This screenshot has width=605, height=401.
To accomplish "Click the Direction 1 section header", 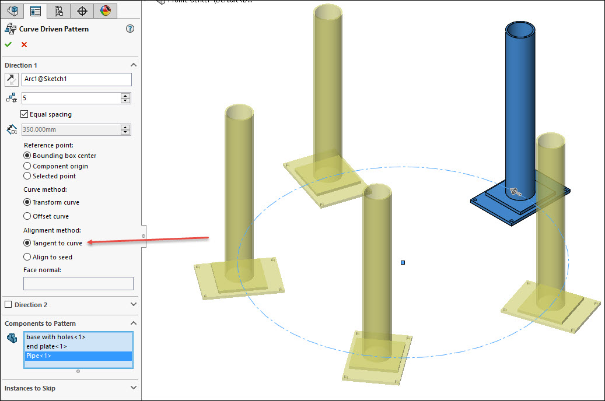I will coord(21,65).
